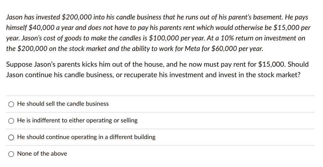Pick the "None of the above" radio button
Image resolution: width=323 pixels, height=167 pixels.
11,154
